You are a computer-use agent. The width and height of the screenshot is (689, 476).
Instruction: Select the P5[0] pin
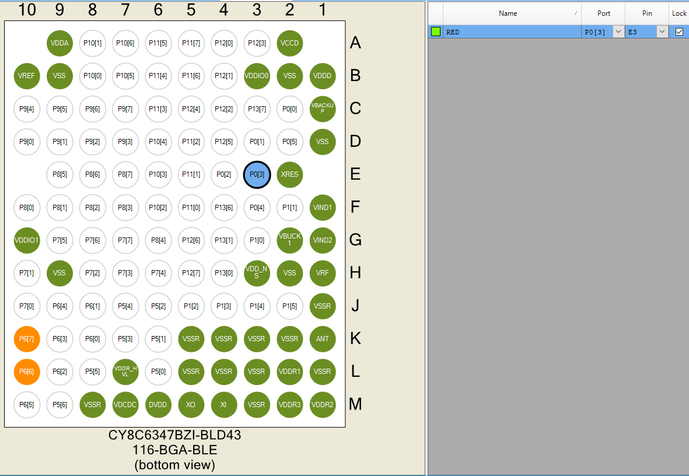[158, 372]
